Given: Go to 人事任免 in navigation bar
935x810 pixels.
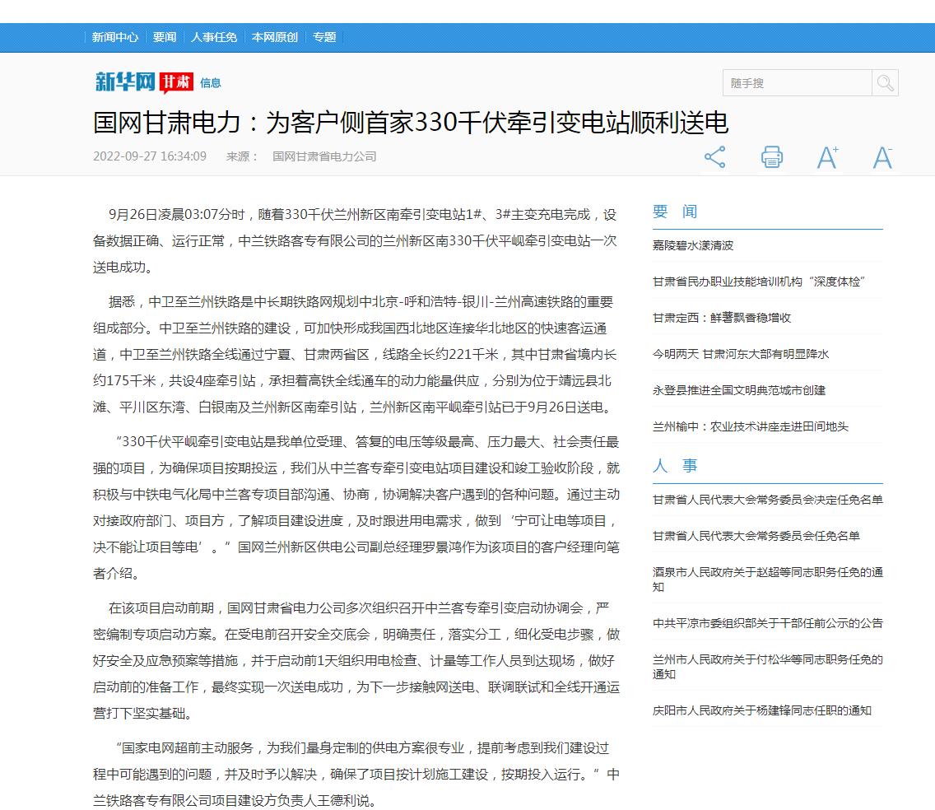Looking at the screenshot, I should coord(214,37).
